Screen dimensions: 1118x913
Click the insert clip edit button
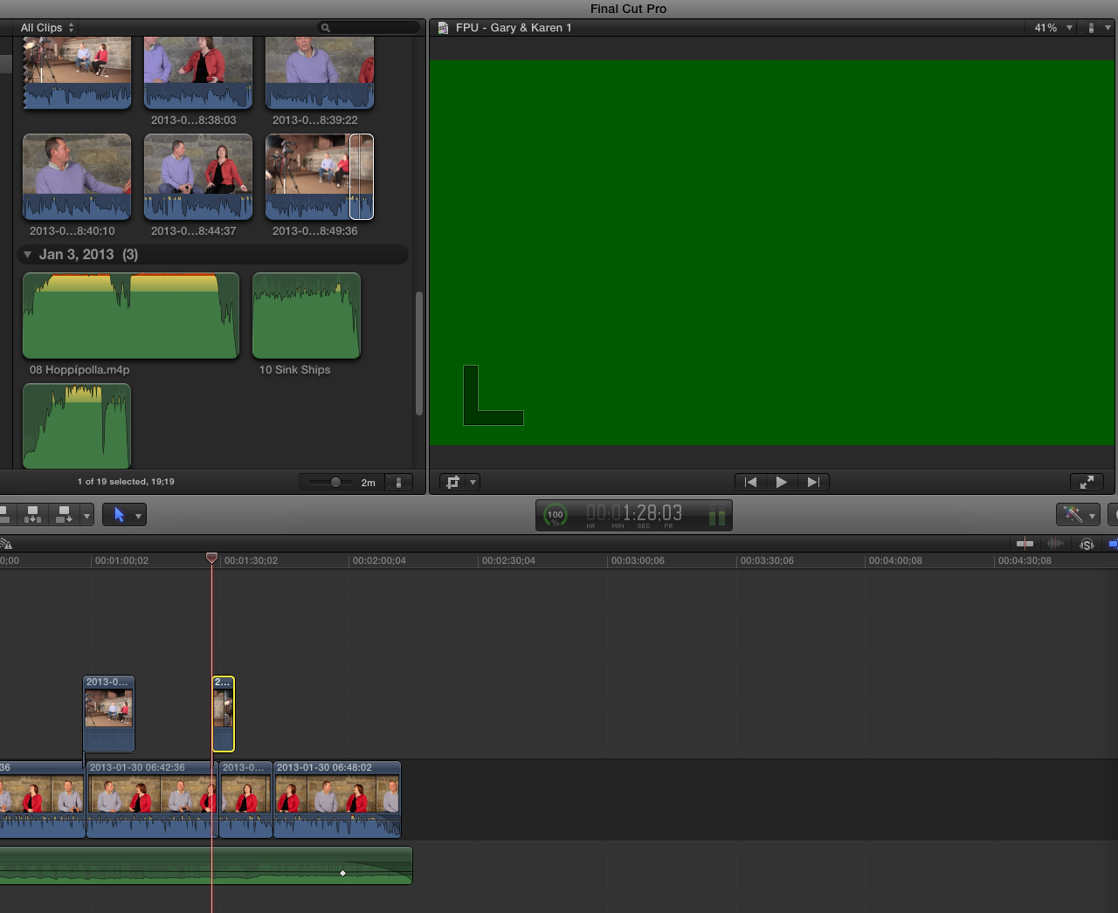click(32, 515)
